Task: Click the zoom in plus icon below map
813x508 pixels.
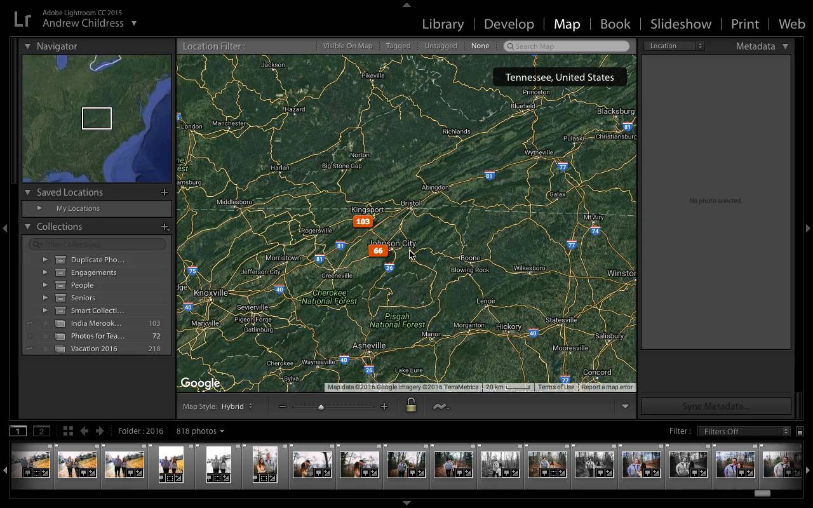Action: pos(384,406)
